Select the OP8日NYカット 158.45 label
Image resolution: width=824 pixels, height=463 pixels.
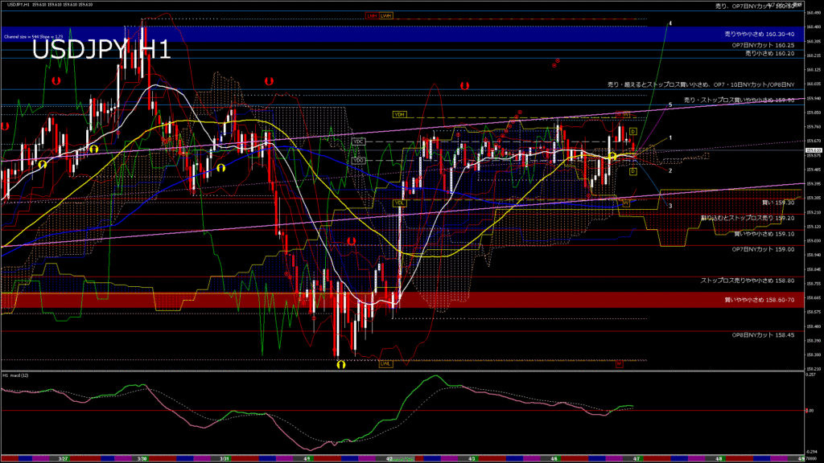[762, 335]
